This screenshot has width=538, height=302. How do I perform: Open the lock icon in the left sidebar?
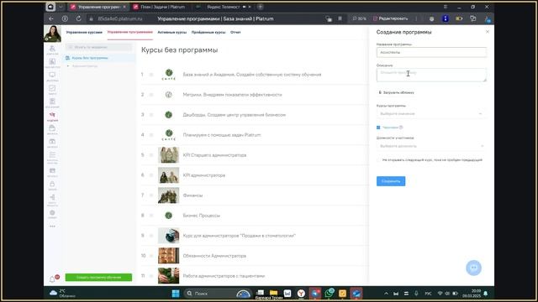(x=52, y=185)
